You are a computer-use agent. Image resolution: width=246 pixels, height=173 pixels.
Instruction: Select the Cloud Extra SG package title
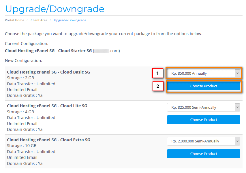point(48,140)
